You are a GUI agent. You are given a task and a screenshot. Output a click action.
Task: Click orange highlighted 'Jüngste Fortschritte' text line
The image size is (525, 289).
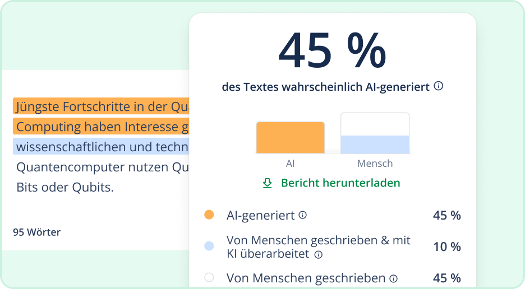[101, 106]
